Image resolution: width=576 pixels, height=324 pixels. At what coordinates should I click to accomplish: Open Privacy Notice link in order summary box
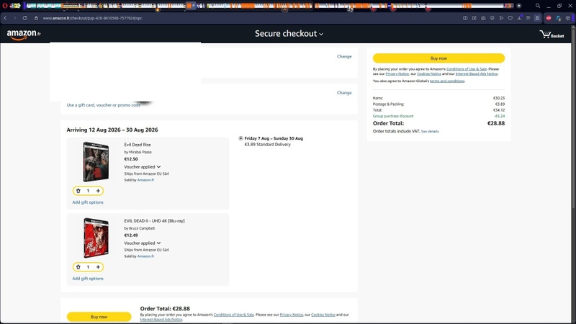[x=397, y=74]
